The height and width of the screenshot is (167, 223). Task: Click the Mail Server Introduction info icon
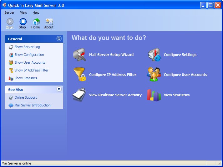[11, 106]
